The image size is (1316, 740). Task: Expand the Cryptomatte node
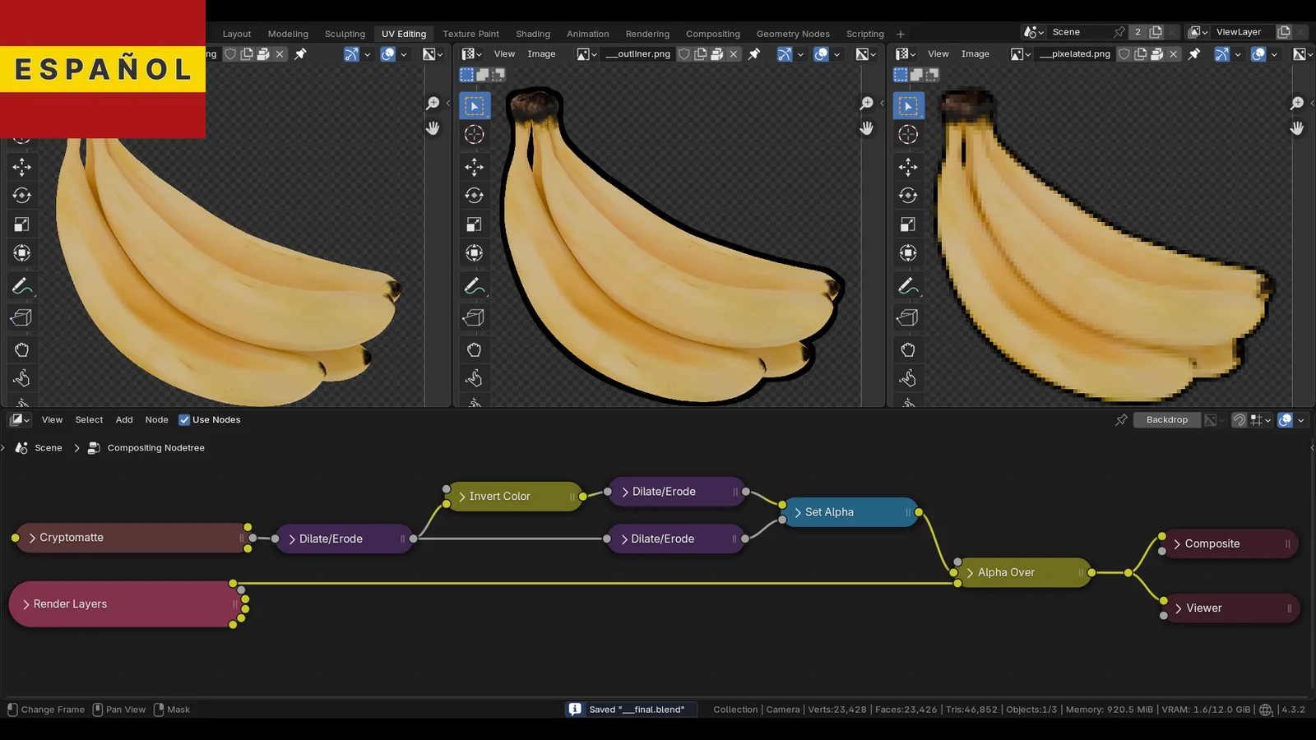coord(32,538)
